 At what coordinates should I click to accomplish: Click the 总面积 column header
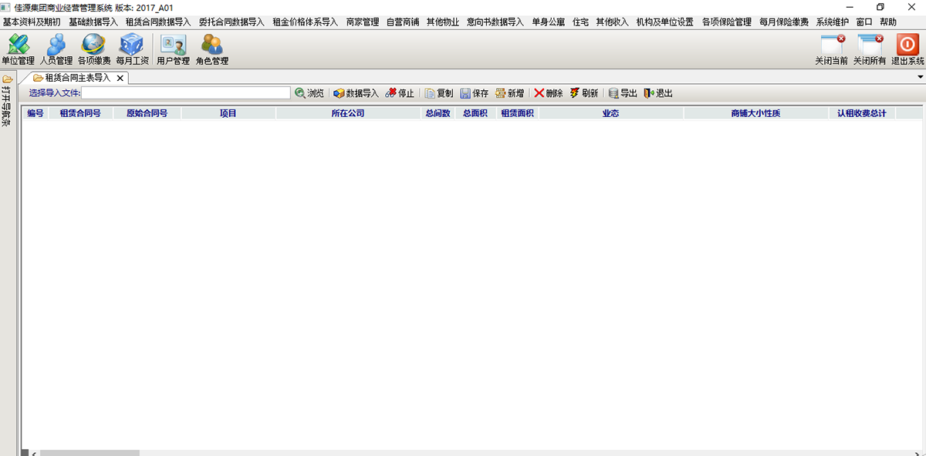pyautogui.click(x=475, y=113)
